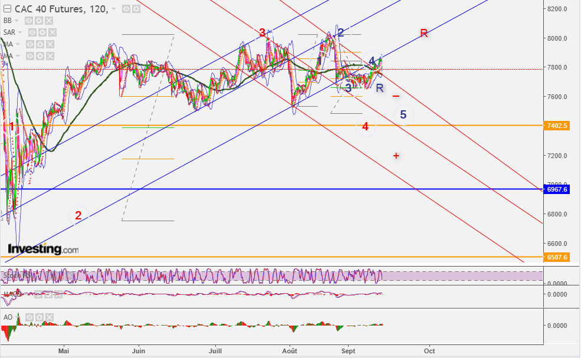
Task: Toggle visibility of second MA indicator
Action: (30, 57)
